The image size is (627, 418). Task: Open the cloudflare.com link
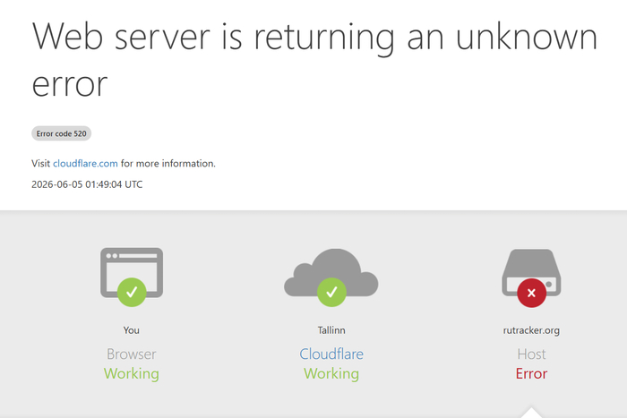(85, 164)
